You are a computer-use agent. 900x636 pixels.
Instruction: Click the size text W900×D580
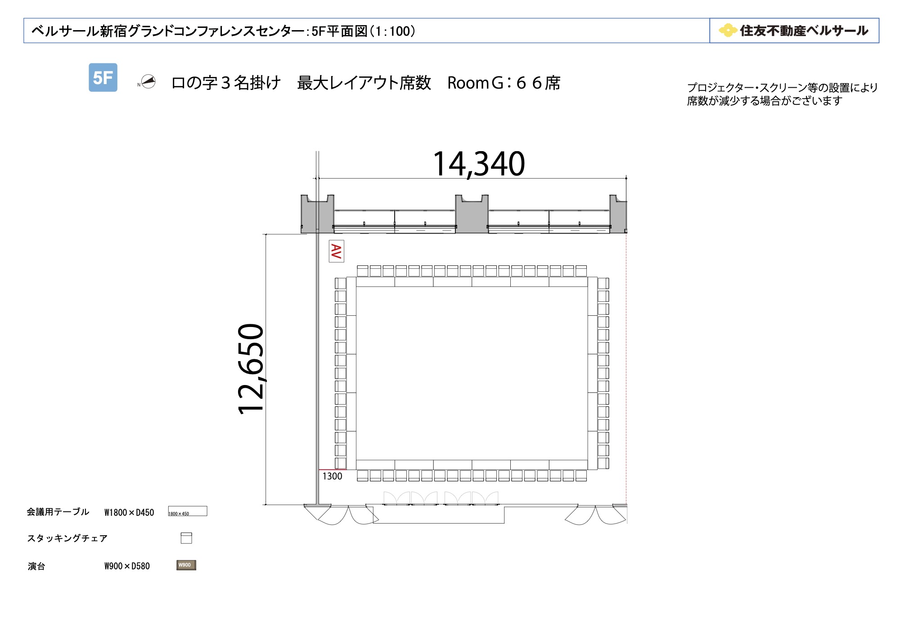[x=127, y=566]
